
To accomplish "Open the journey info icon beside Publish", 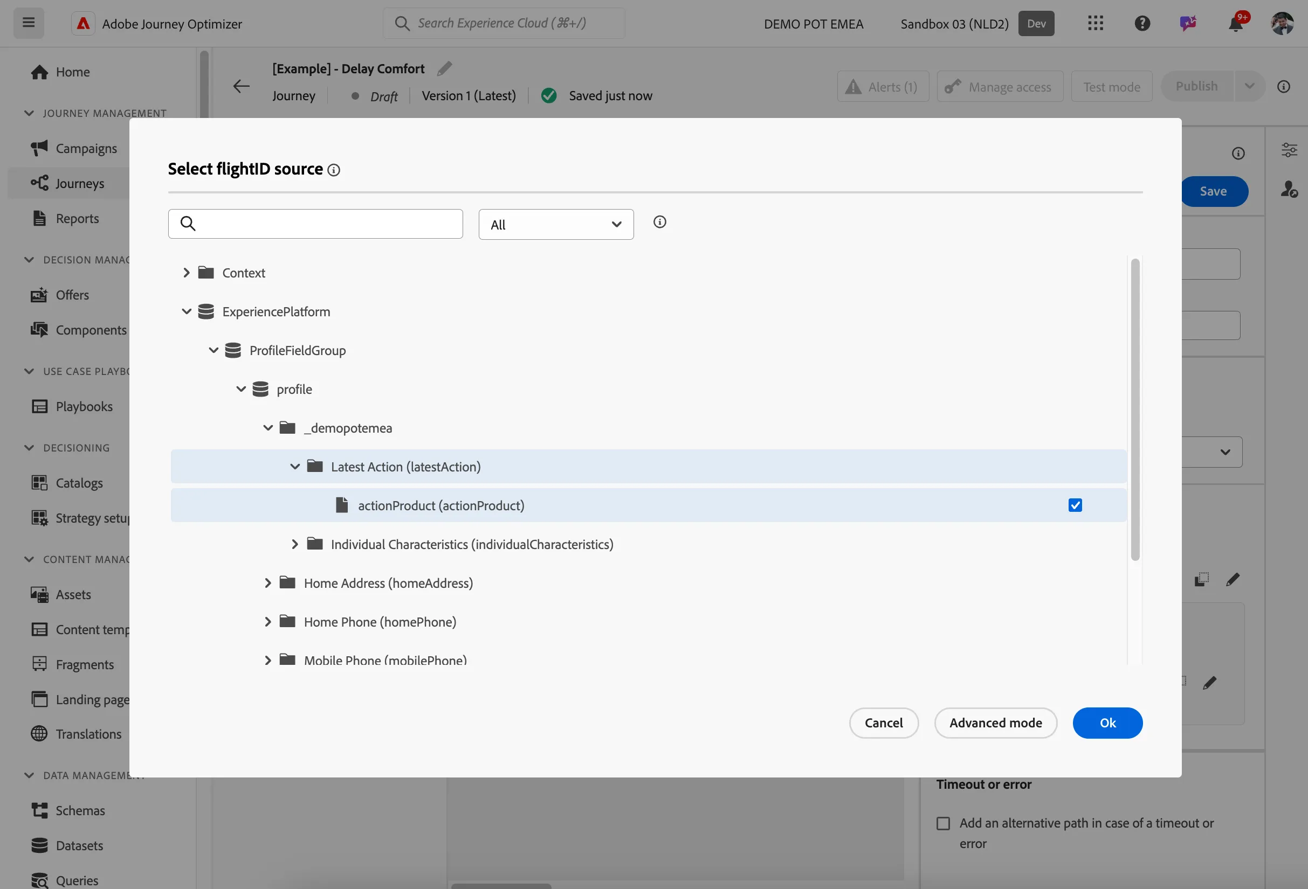I will [1283, 87].
